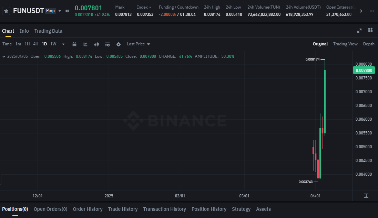Open the Last Price dropdown

139,44
